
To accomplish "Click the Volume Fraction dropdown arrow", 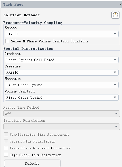I will click(x=115, y=97).
